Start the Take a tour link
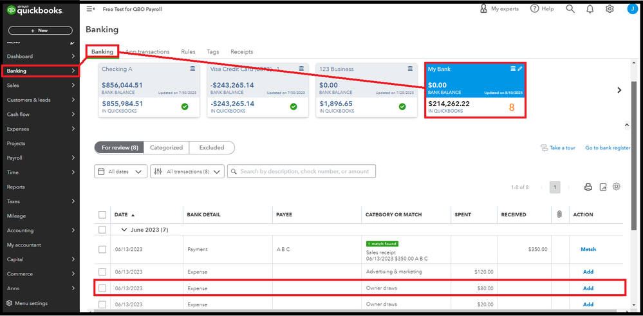The image size is (643, 316). [x=558, y=148]
